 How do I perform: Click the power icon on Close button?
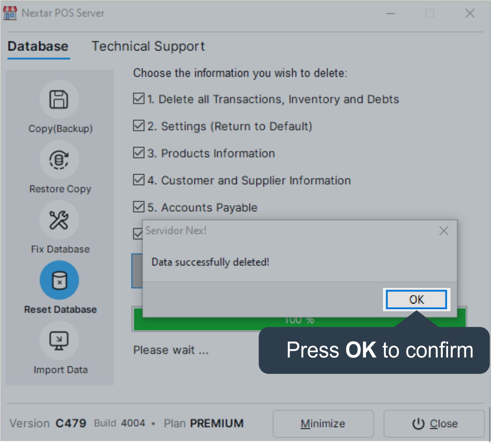click(x=418, y=424)
